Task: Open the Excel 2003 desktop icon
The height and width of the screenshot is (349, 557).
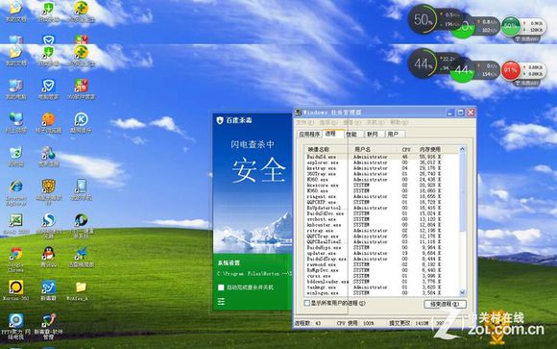Action: 15,220
